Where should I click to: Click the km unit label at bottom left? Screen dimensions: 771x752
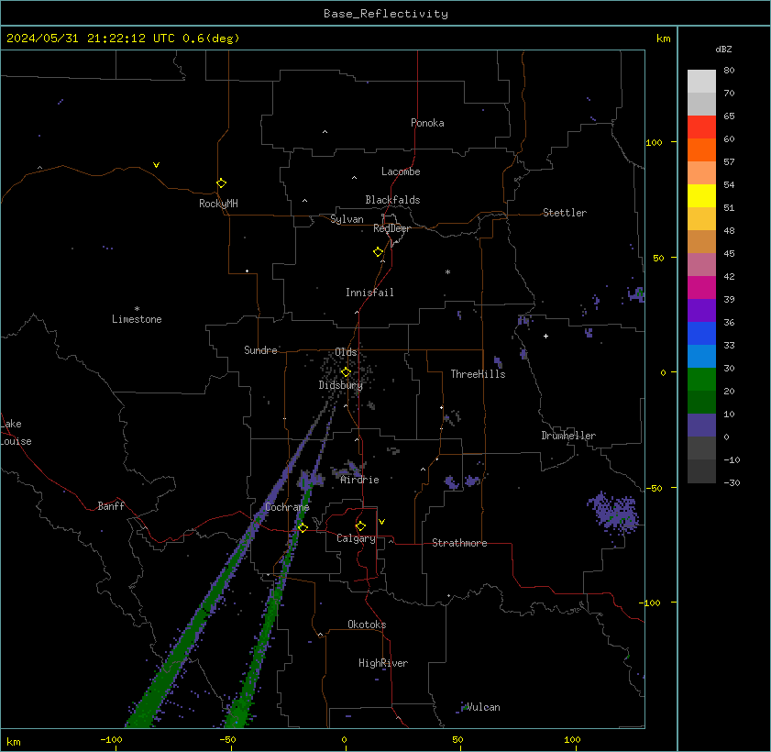point(13,742)
